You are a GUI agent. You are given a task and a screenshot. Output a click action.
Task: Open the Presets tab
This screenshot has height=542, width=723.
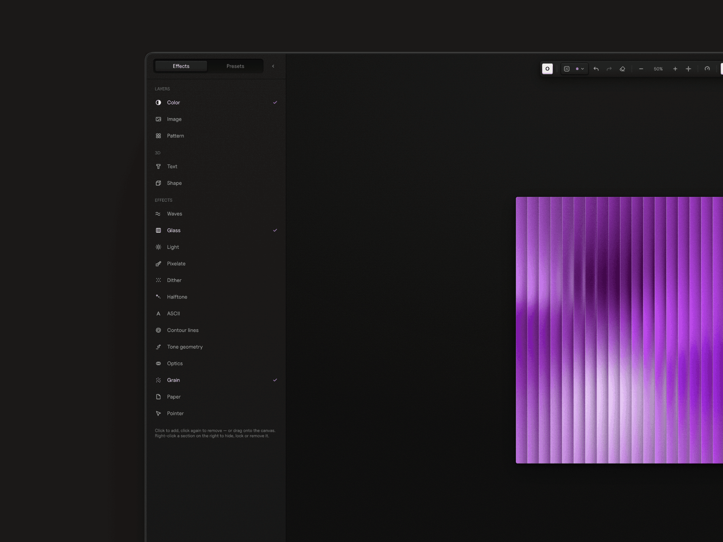click(x=235, y=66)
